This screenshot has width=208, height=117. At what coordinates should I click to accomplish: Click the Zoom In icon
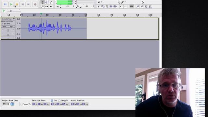pos(138,6)
